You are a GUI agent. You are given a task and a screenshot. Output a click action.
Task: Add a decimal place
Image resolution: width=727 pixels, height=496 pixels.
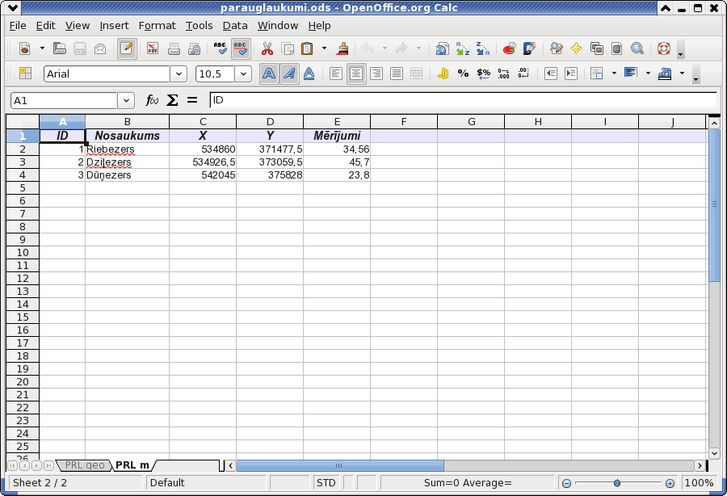(x=503, y=74)
